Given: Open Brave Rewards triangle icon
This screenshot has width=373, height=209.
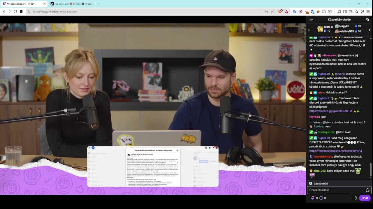Looking at the screenshot, I should point(286,12).
